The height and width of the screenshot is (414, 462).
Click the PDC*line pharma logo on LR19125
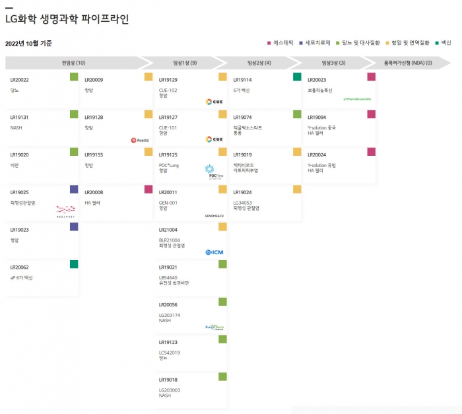(214, 172)
